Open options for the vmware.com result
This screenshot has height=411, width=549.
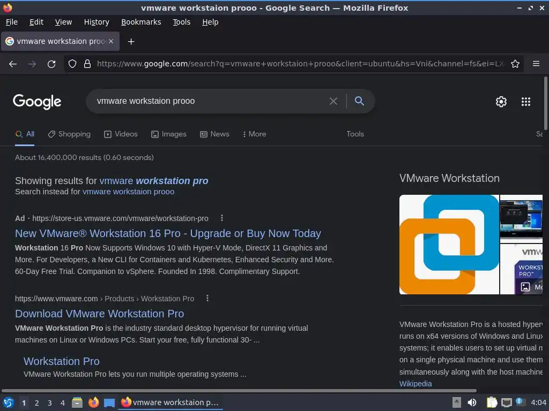pyautogui.click(x=207, y=298)
